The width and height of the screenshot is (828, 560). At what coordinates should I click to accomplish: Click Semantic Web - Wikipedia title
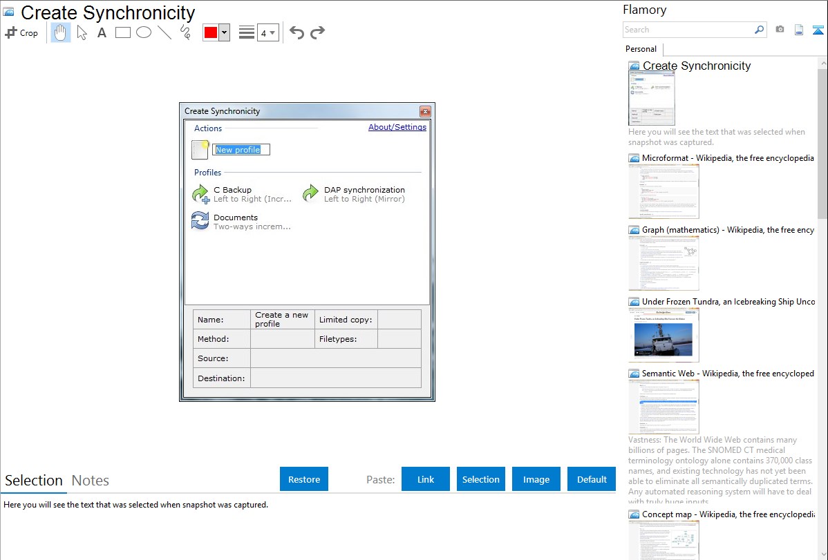728,373
